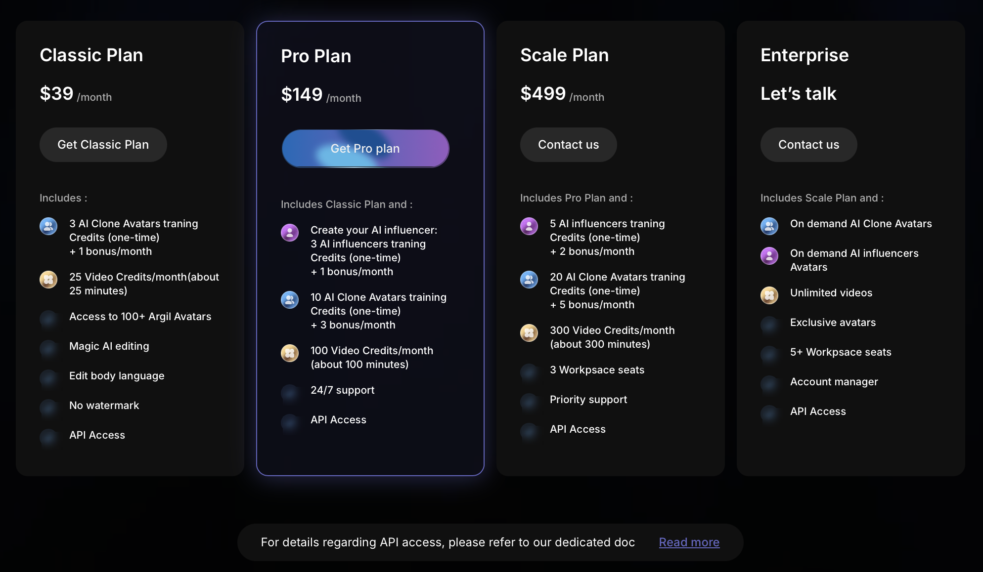Click yellow video credits icon in Classic Plan
The image size is (983, 572).
[x=48, y=280]
